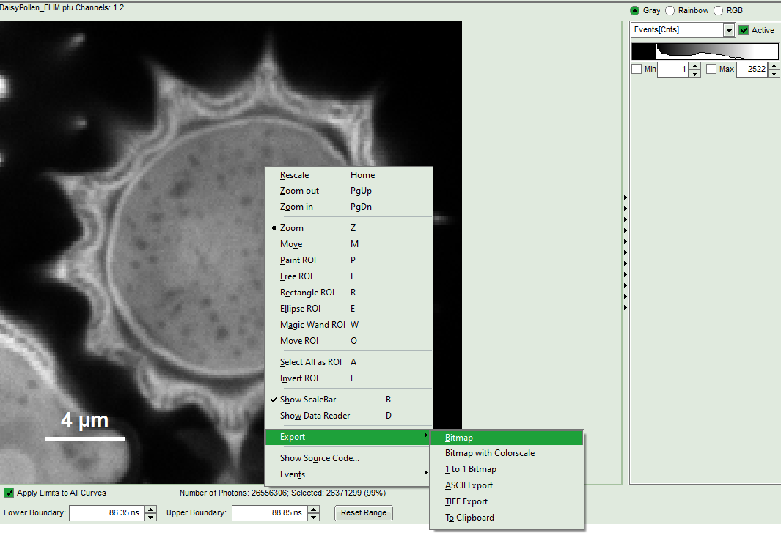The image size is (781, 533).
Task: Toggle Apply Limits to All Curves
Action: 10,493
